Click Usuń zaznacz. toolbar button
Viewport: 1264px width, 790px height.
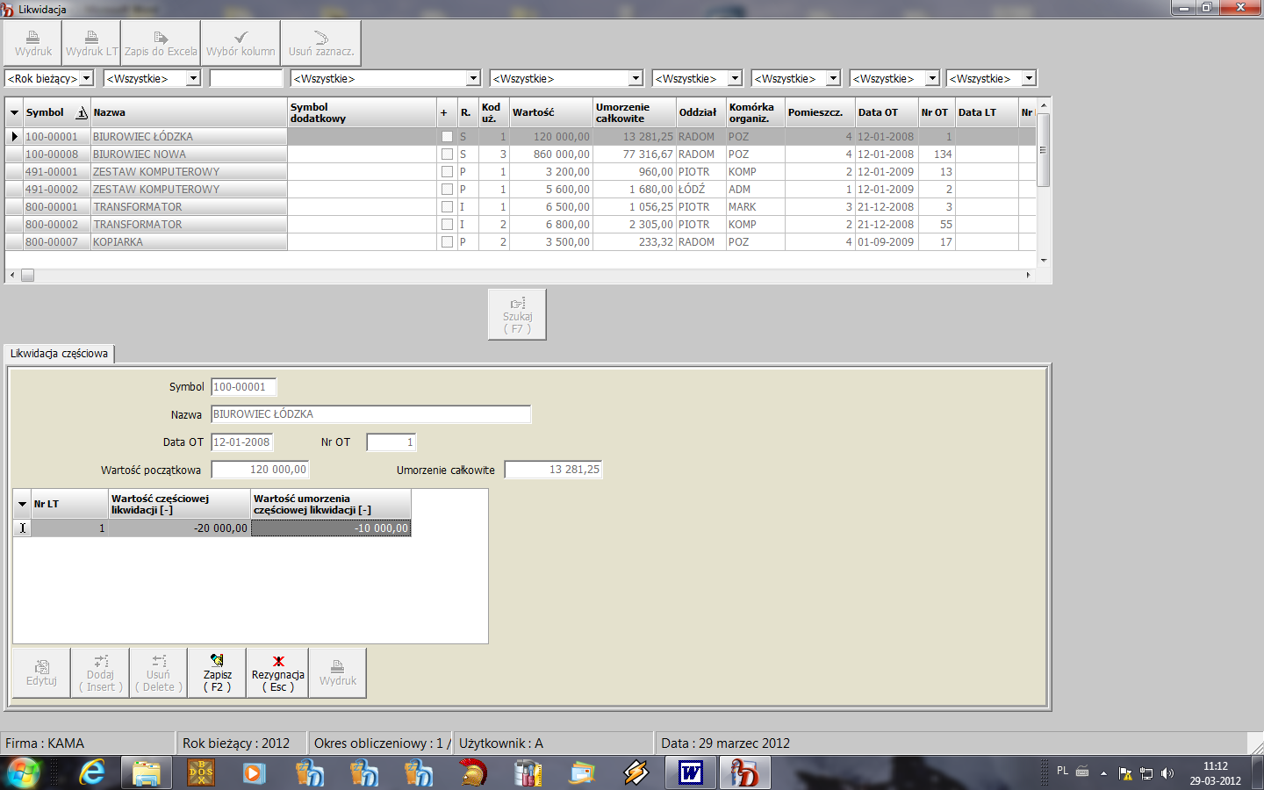click(321, 43)
